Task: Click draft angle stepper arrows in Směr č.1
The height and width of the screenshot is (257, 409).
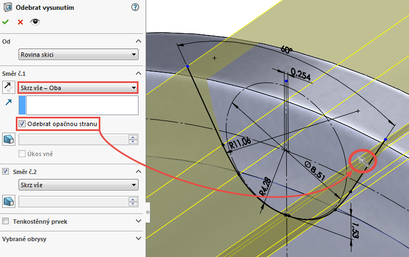Action: [133, 139]
